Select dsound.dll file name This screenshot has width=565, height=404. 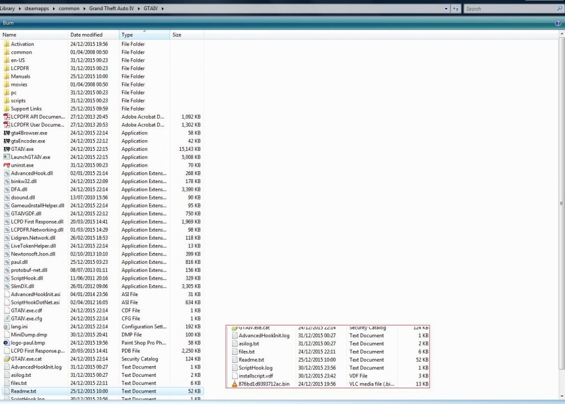click(23, 198)
